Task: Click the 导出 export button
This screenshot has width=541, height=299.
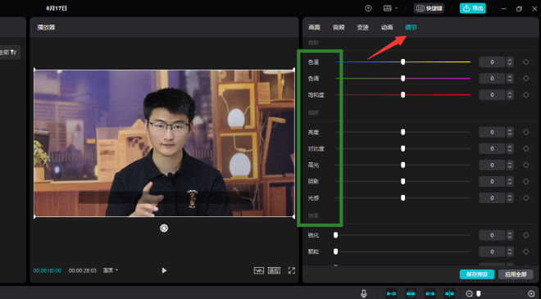Action: [473, 8]
